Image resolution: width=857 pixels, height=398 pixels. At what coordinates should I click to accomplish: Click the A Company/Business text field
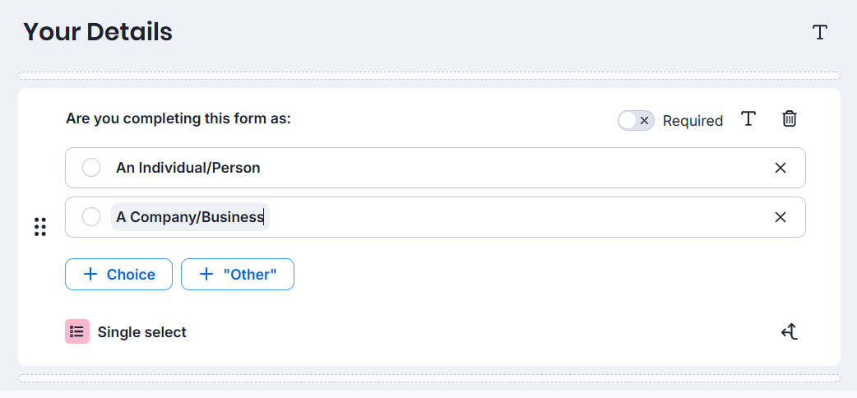(190, 217)
